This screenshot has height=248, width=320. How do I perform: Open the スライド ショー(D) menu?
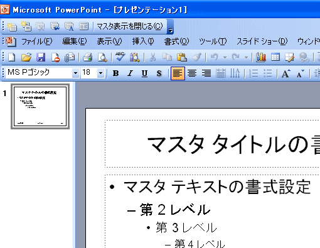point(262,41)
